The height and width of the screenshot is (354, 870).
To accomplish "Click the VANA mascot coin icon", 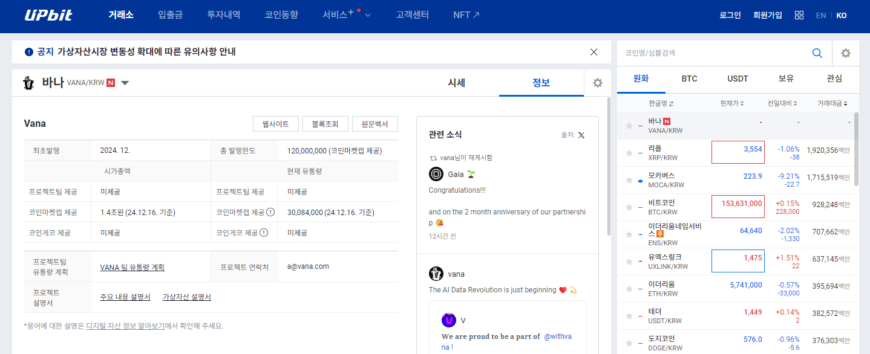I will click(x=28, y=83).
